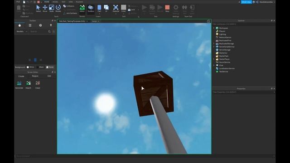
Task: Toggle the Collisions checkbox
Action: tap(68, 6)
